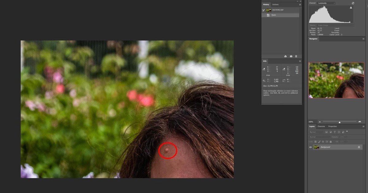Switch to the Layers tab

[x=312, y=127]
